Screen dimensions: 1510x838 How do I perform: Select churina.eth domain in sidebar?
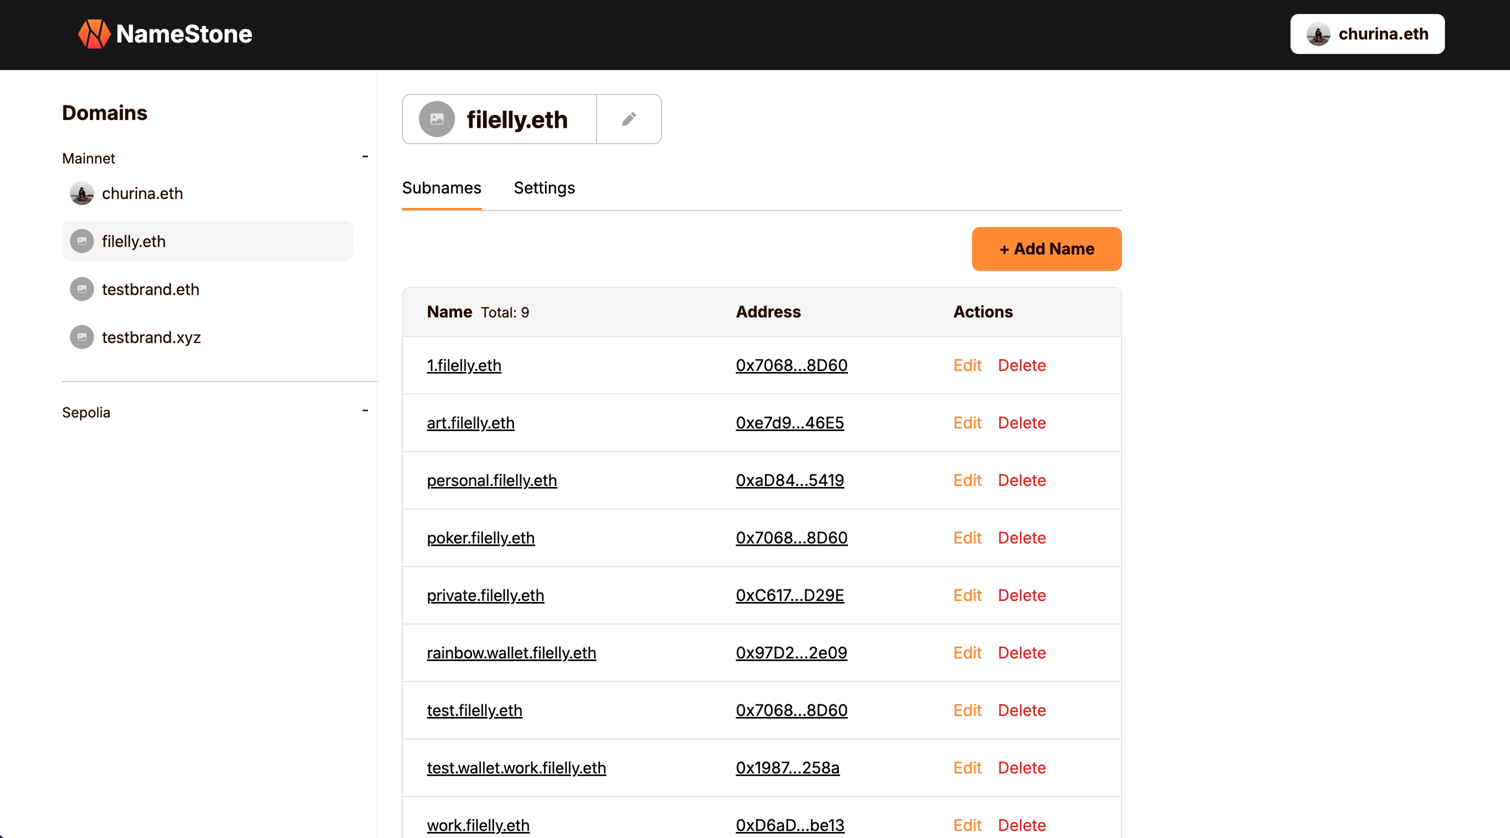[x=207, y=193]
